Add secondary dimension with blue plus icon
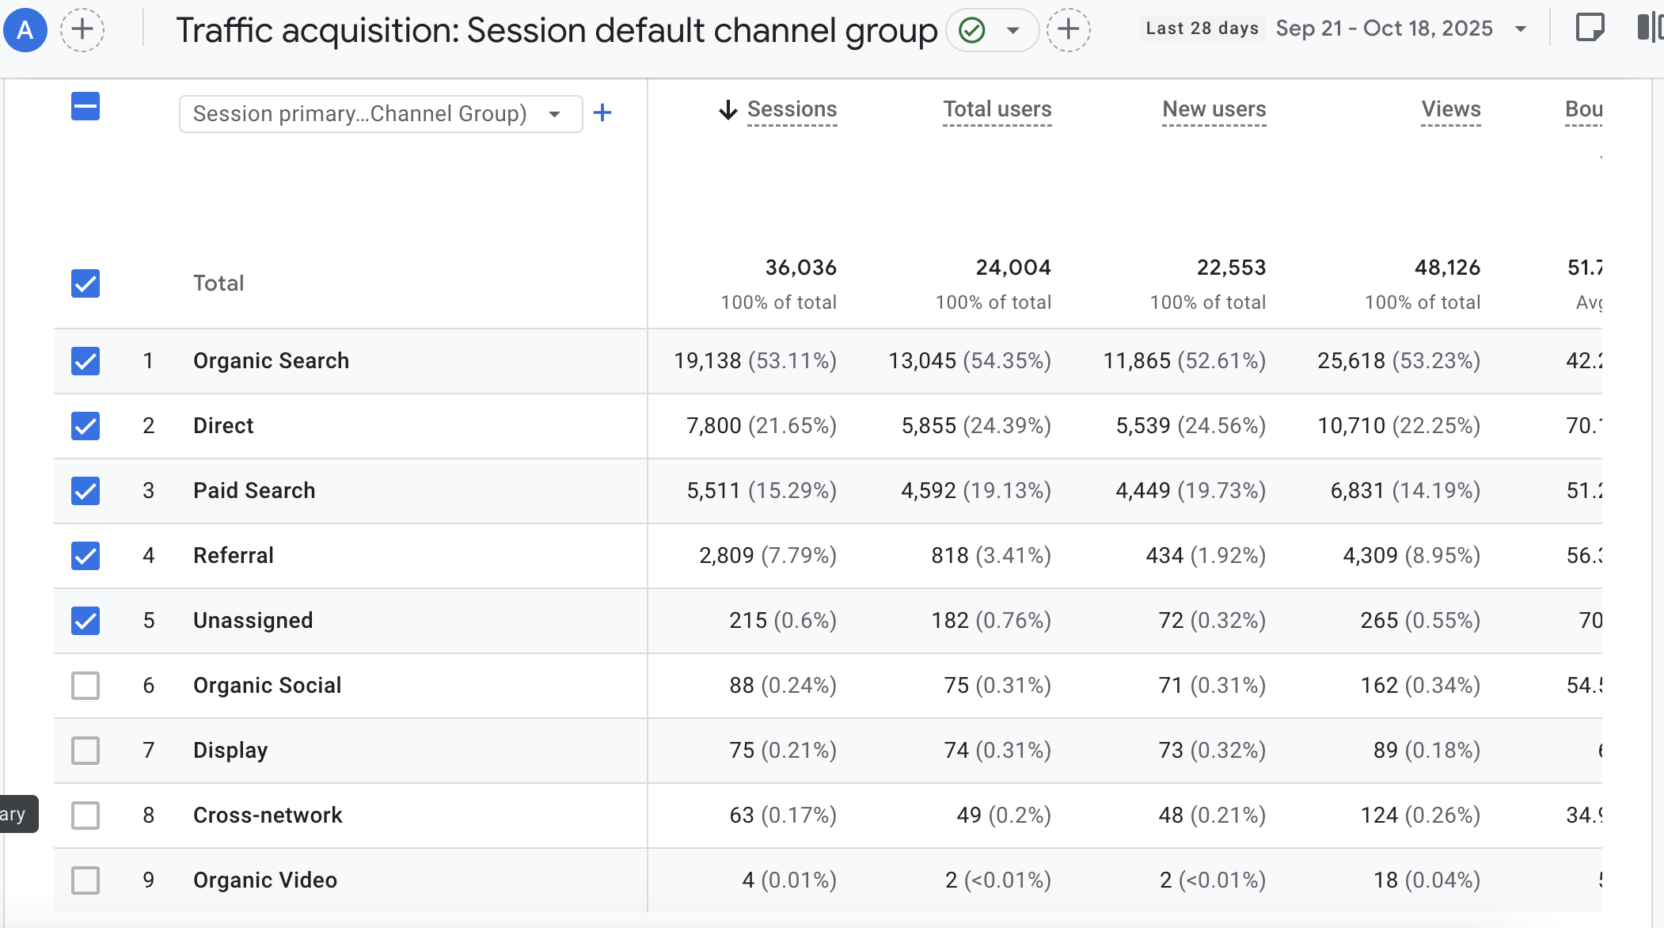This screenshot has height=928, width=1664. point(602,113)
